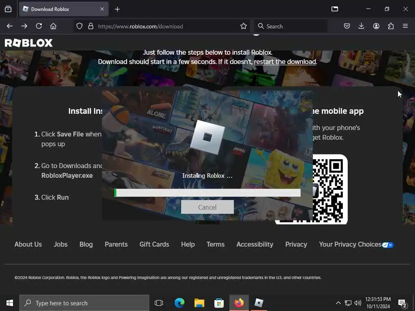This screenshot has width=415, height=311.
Task: Switch to Firefox in the taskbar
Action: point(239,303)
